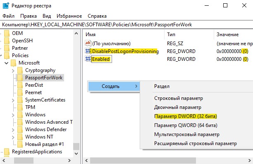The height and width of the screenshot is (164, 253).
Task: Expand the Windows NT tree node
Action: pos(13,137)
